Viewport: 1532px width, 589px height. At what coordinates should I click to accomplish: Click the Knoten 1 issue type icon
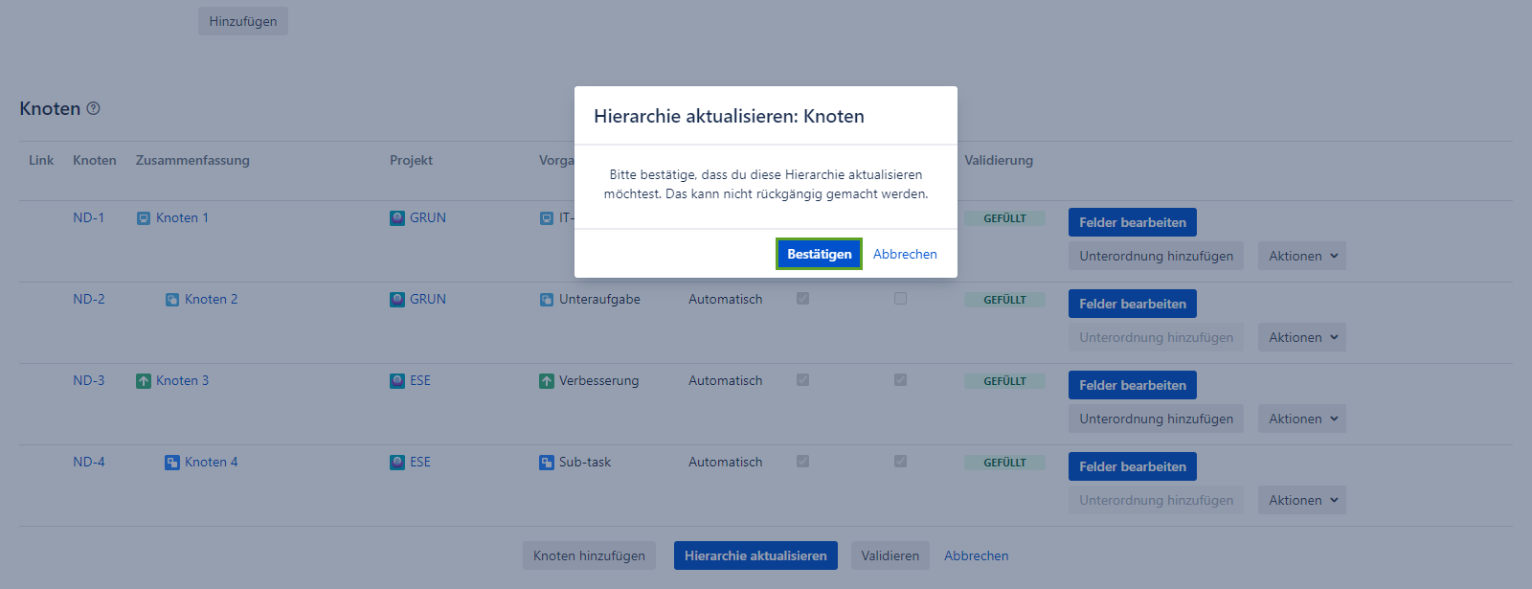[144, 218]
